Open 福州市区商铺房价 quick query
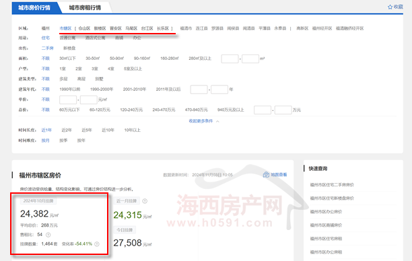The image size is (412, 261). (326, 225)
